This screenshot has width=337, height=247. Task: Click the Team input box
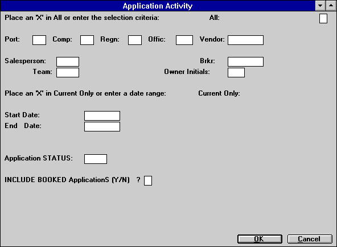tap(68, 72)
